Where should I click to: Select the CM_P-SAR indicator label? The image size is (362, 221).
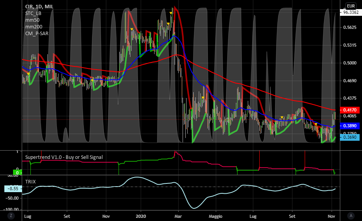click(37, 34)
